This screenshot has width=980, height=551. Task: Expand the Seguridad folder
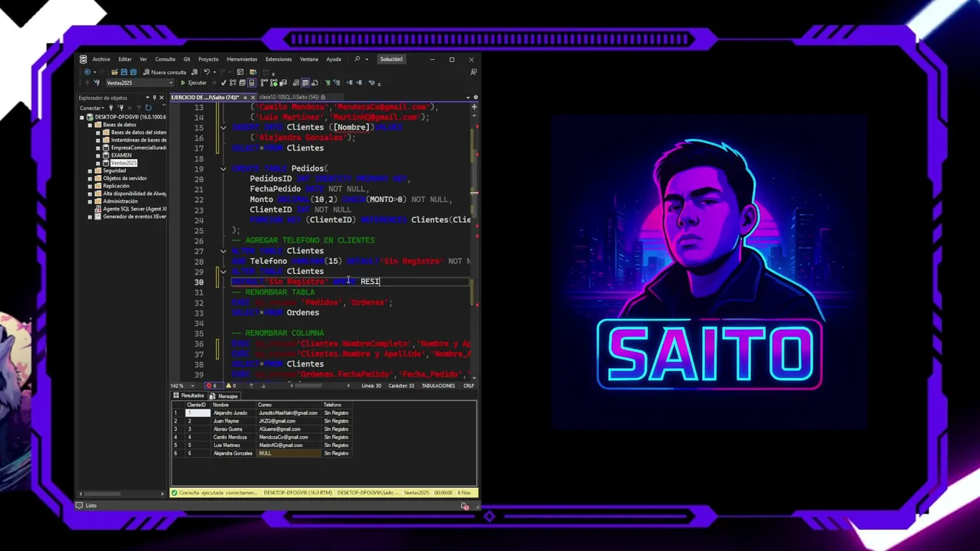coord(90,171)
